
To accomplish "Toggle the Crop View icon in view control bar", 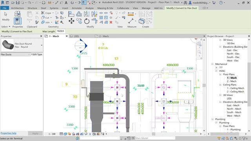I will pyautogui.click(x=78, y=134).
